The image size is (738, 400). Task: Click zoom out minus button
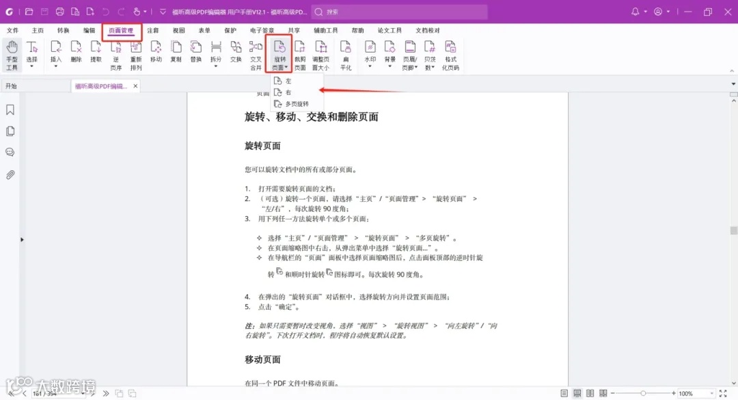point(612,393)
